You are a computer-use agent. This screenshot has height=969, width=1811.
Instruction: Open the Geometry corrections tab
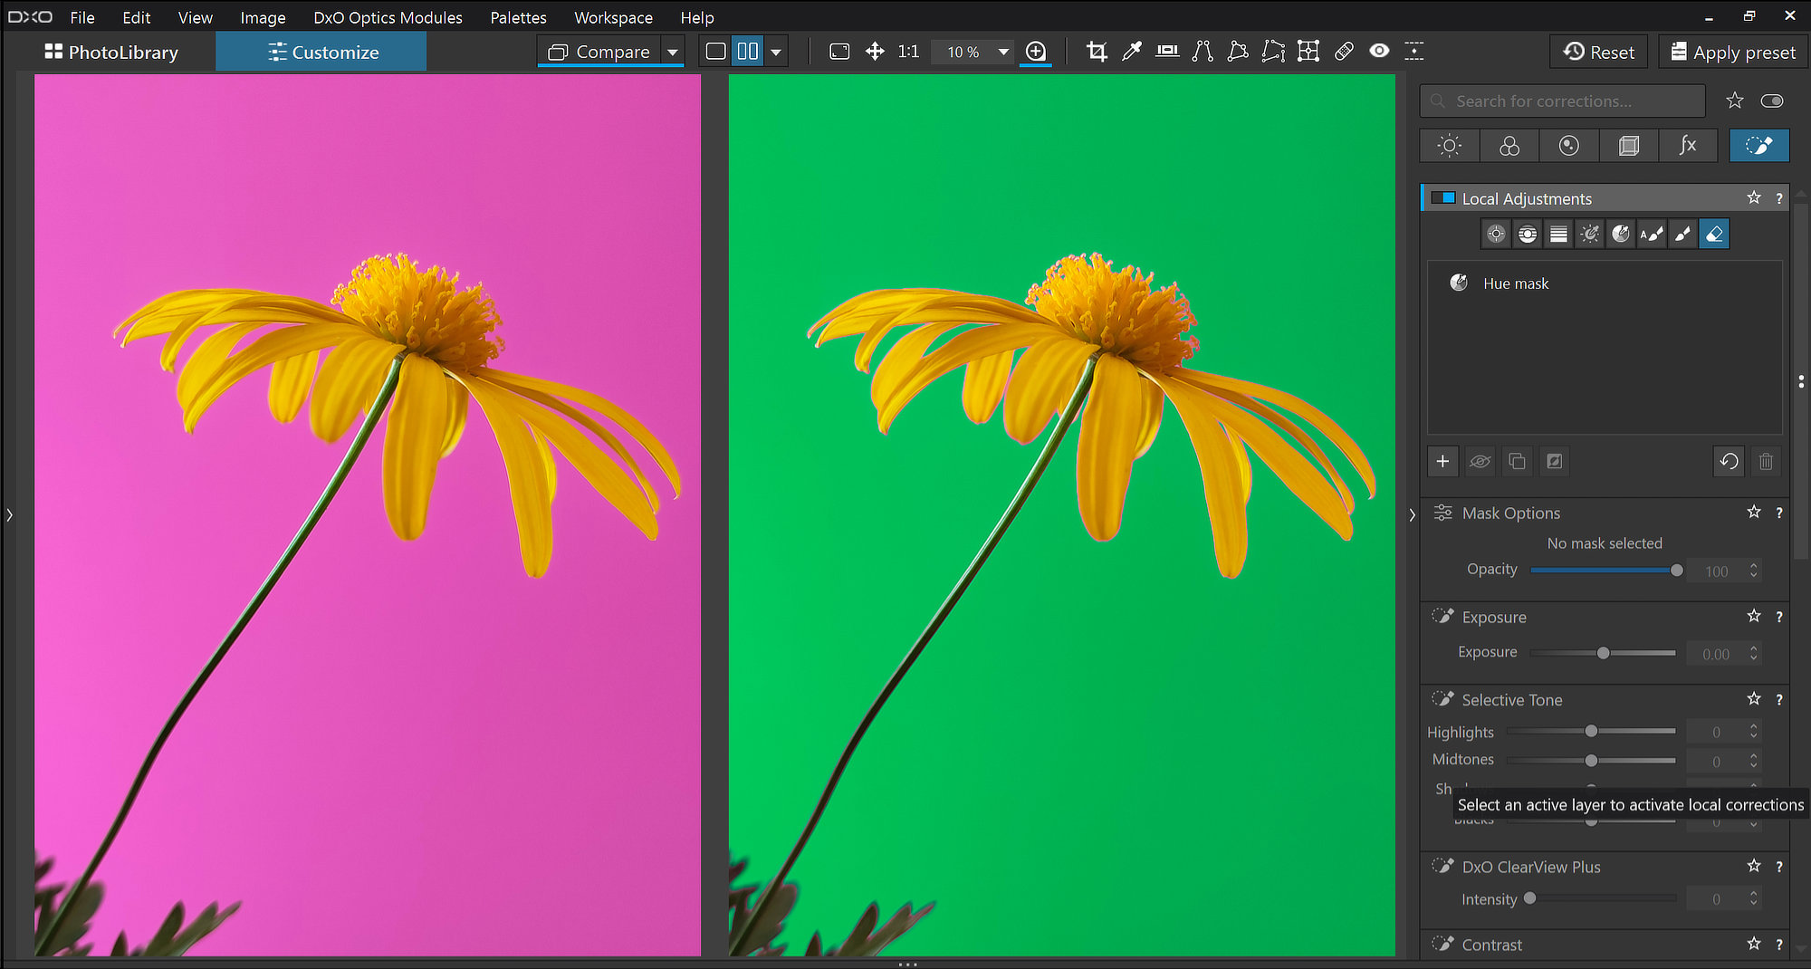pyautogui.click(x=1629, y=146)
